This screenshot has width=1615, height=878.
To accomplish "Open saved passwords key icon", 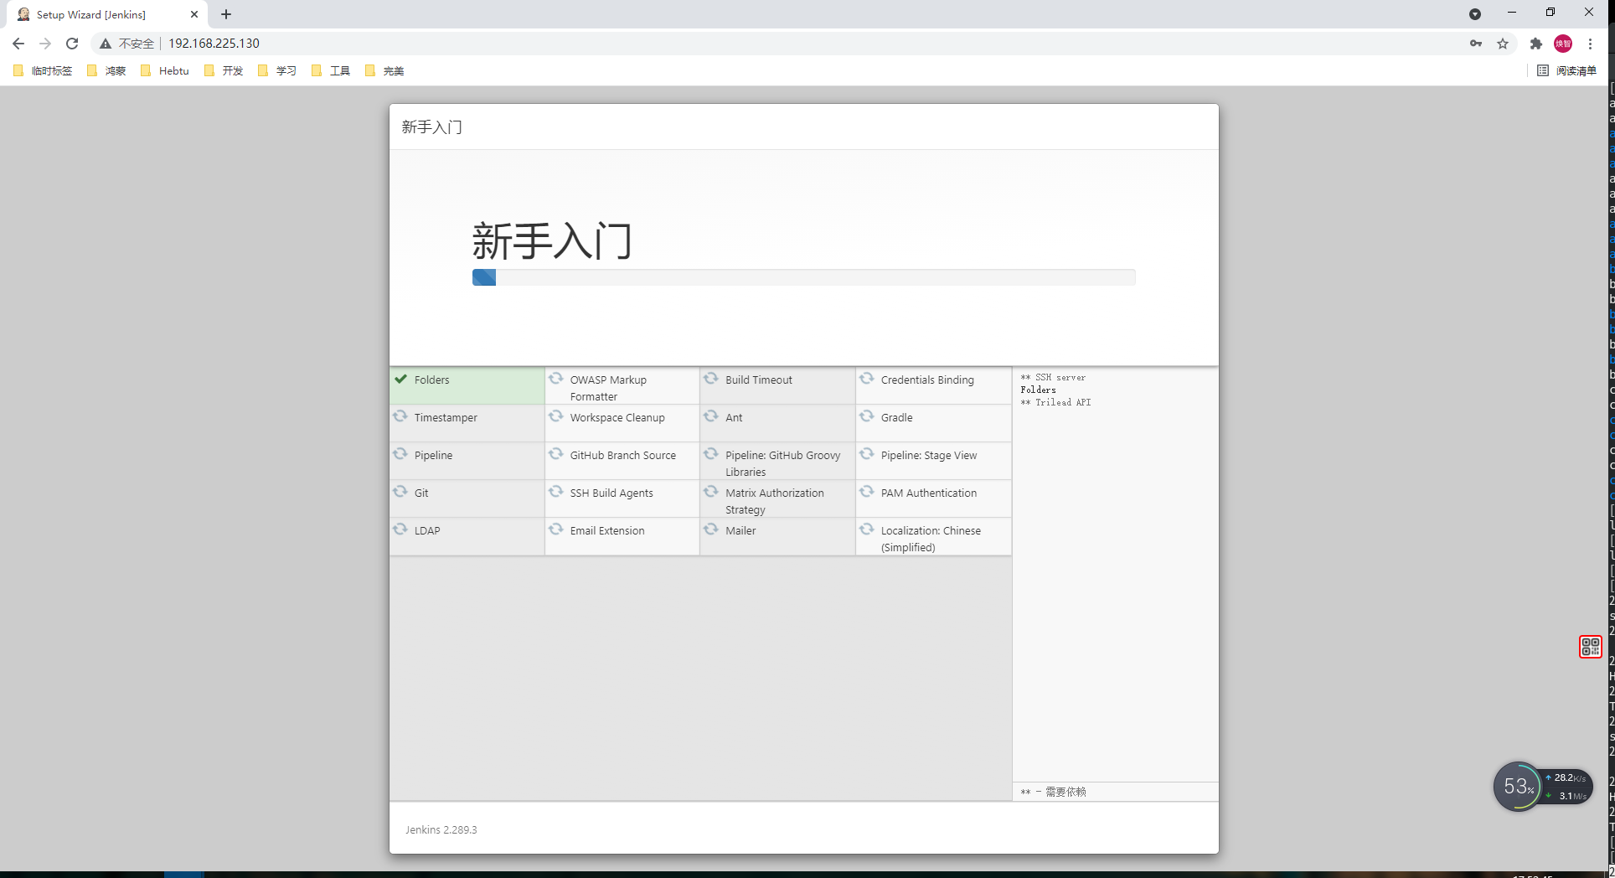I will pyautogui.click(x=1476, y=44).
